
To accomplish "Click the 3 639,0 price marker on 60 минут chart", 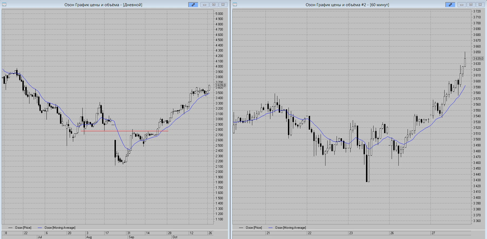I will (478, 58).
